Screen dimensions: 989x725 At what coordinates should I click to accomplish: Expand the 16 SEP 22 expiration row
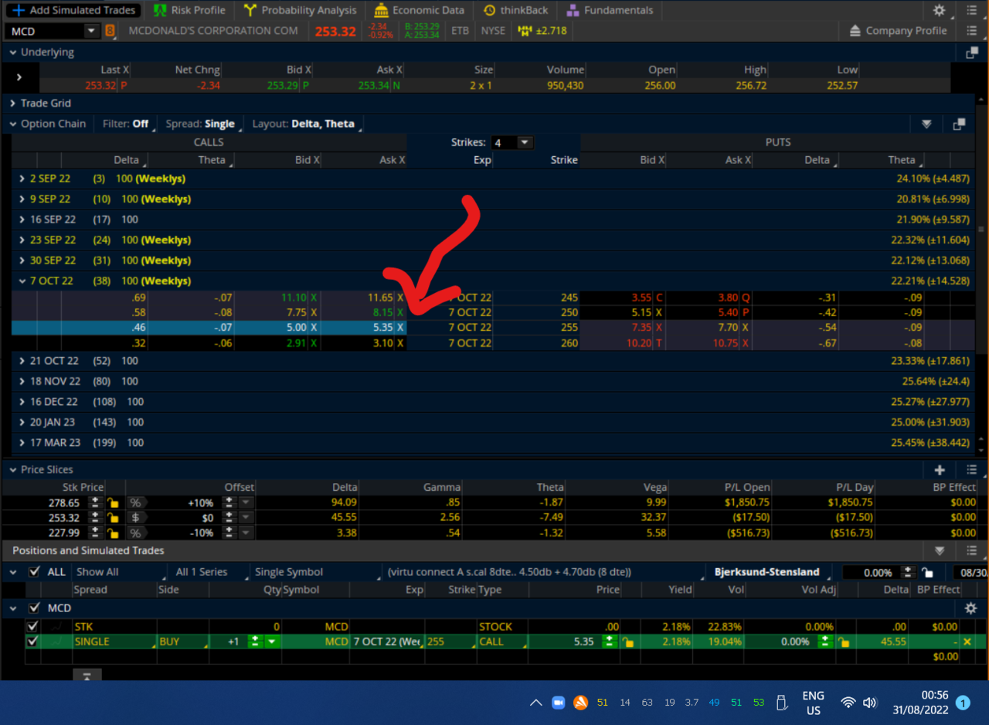[22, 220]
